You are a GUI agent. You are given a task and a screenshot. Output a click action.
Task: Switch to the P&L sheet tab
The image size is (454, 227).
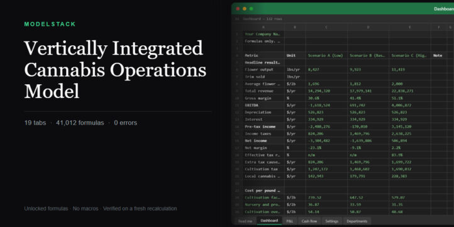click(x=289, y=221)
